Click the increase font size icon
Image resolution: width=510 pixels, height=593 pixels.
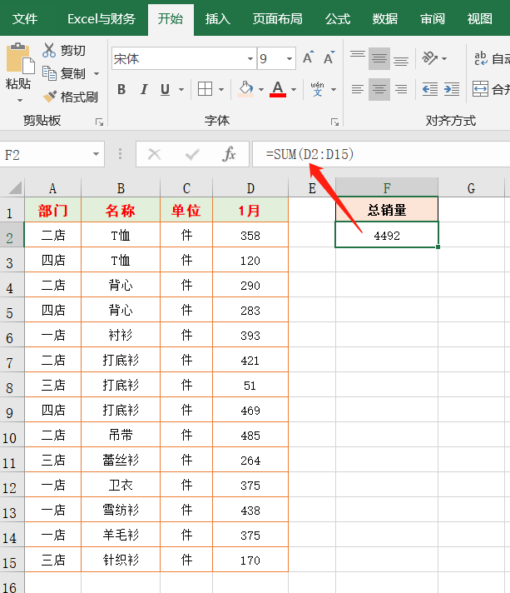click(x=308, y=58)
